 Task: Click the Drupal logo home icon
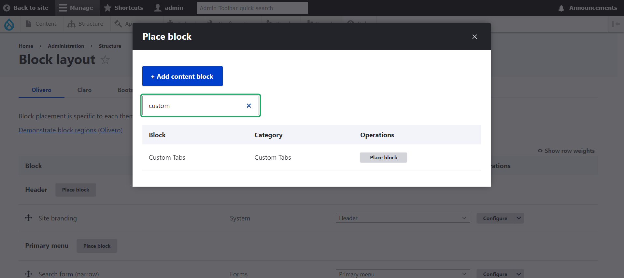tap(9, 24)
